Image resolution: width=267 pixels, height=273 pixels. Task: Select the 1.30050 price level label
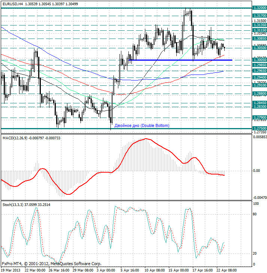(260, 60)
